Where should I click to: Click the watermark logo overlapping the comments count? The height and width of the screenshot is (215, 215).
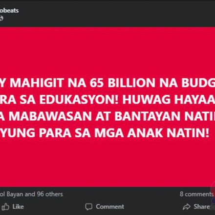213,191
